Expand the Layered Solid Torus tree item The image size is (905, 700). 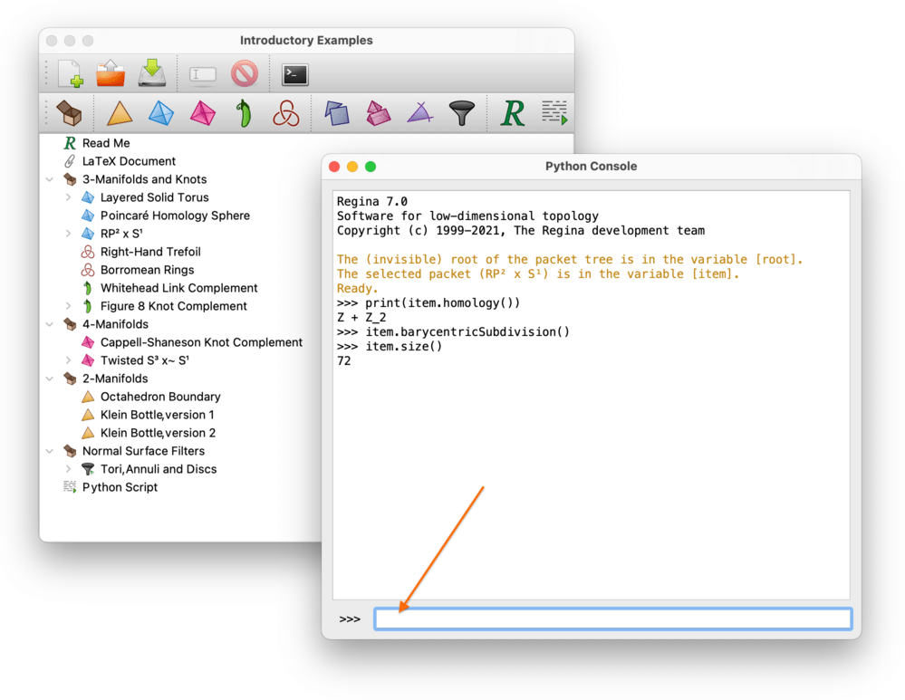[x=69, y=197]
